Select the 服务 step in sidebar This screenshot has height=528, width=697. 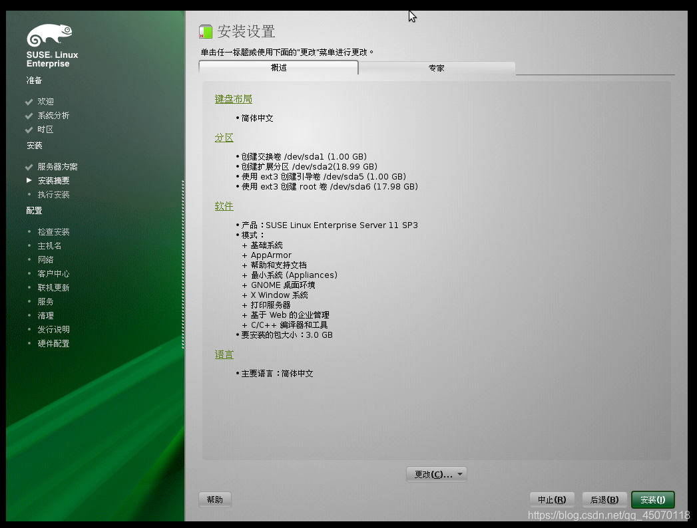45,301
